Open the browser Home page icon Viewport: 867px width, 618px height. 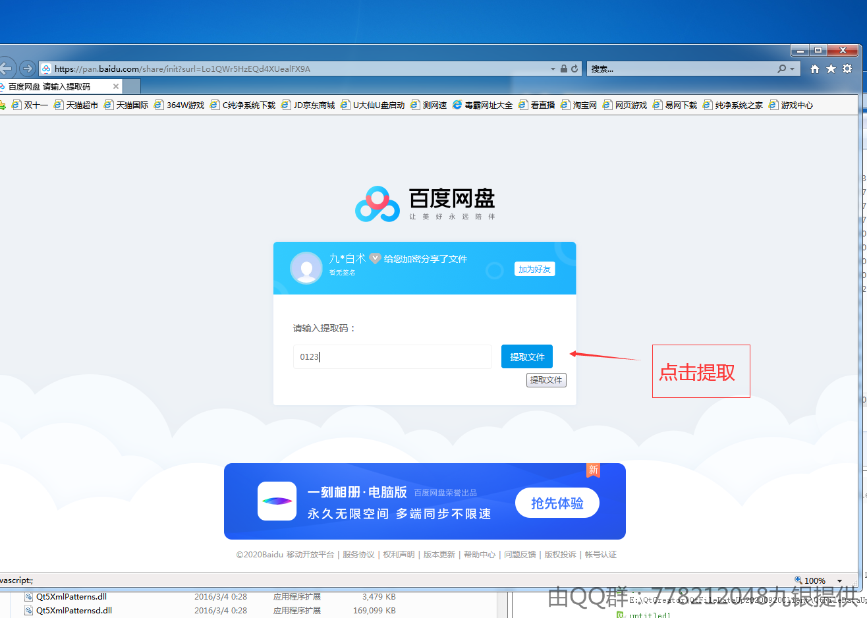click(x=815, y=69)
